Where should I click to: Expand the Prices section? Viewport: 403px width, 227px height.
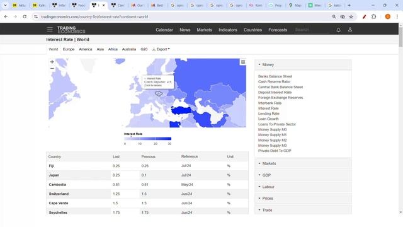(x=303, y=198)
